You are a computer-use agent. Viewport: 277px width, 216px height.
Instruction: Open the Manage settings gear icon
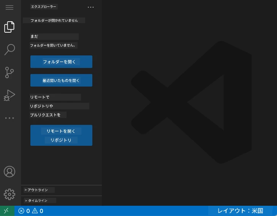(x=9, y=194)
